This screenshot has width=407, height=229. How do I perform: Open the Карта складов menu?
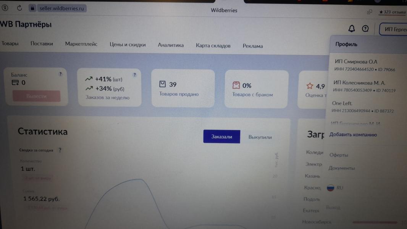(213, 45)
